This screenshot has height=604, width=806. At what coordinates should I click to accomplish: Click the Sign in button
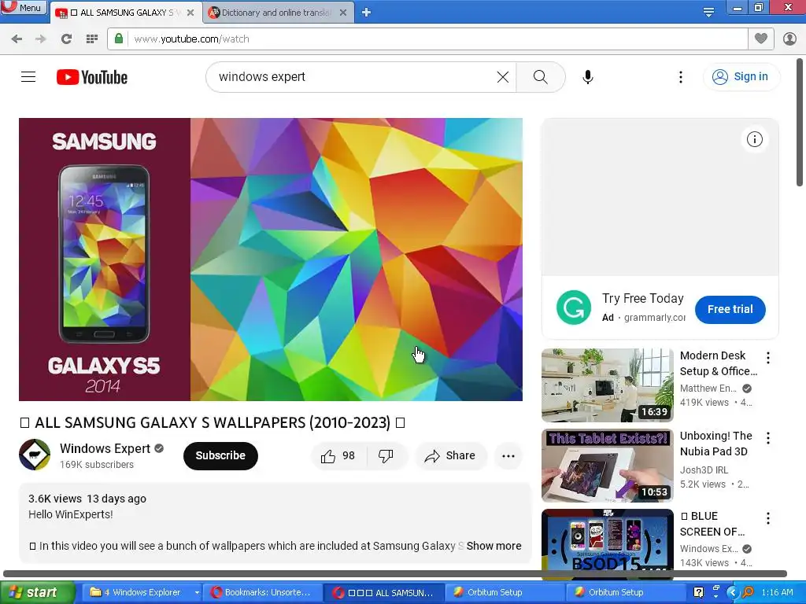[741, 76]
